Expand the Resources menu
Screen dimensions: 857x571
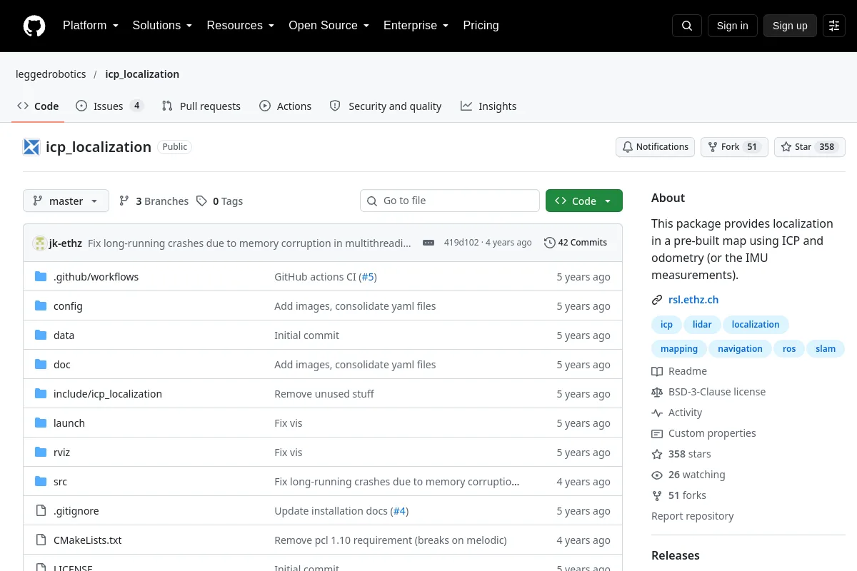[x=241, y=26]
